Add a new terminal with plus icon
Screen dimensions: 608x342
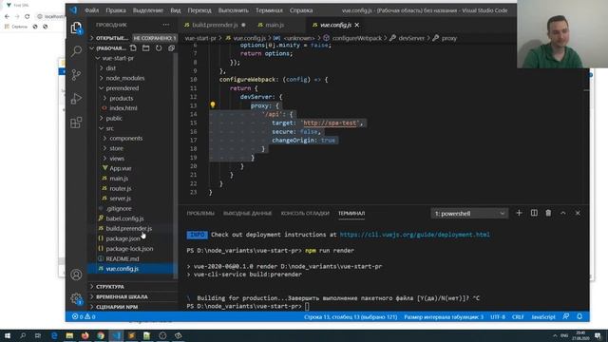coord(519,213)
